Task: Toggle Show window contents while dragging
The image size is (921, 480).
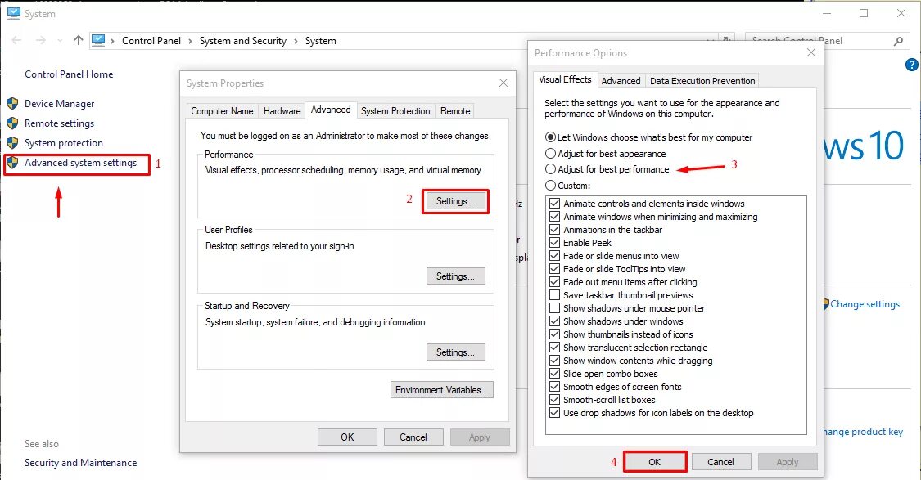Action: (x=554, y=361)
